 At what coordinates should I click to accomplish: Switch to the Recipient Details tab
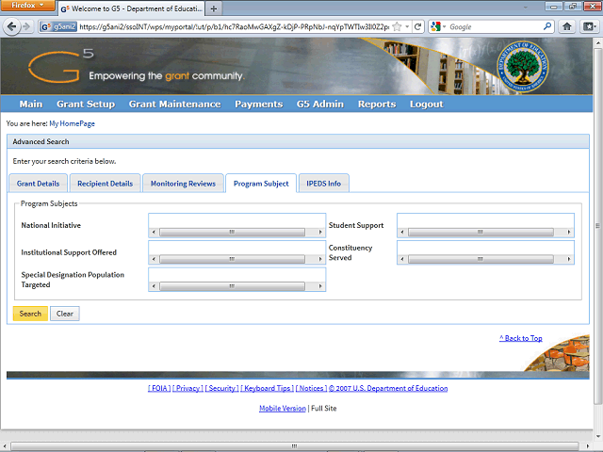[105, 184]
